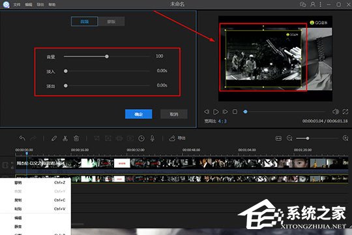Select the mosaic tool icon

pyautogui.click(x=119, y=138)
